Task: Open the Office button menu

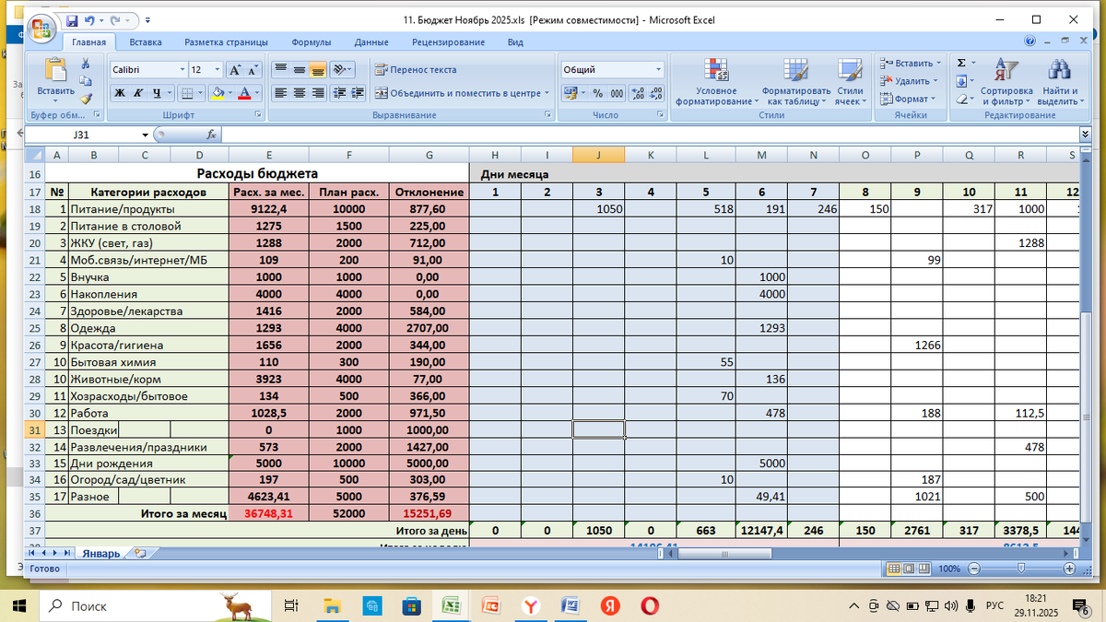Action: click(42, 27)
